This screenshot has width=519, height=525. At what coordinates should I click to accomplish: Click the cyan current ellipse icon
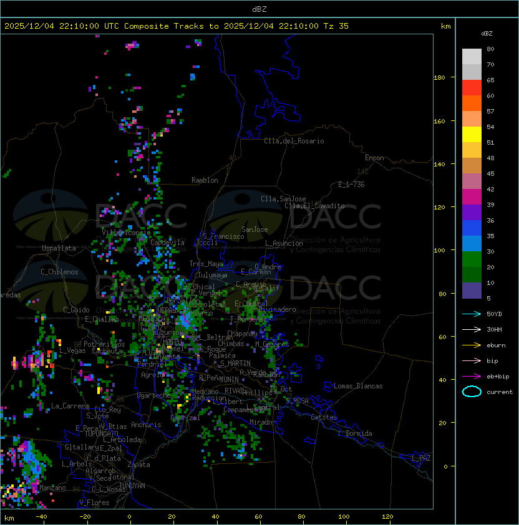pyautogui.click(x=472, y=392)
